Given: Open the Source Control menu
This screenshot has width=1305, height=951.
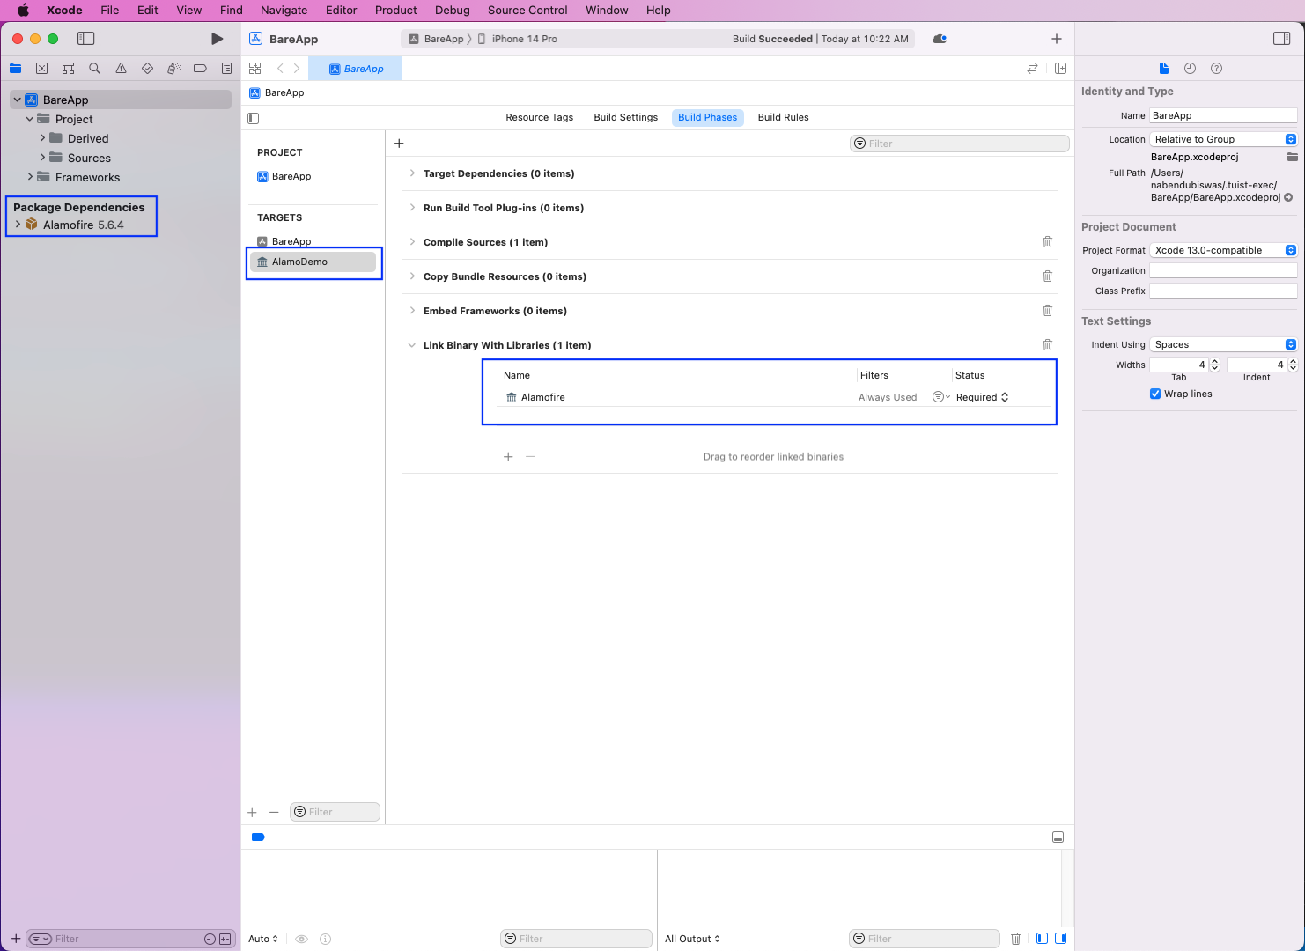Looking at the screenshot, I should [527, 11].
